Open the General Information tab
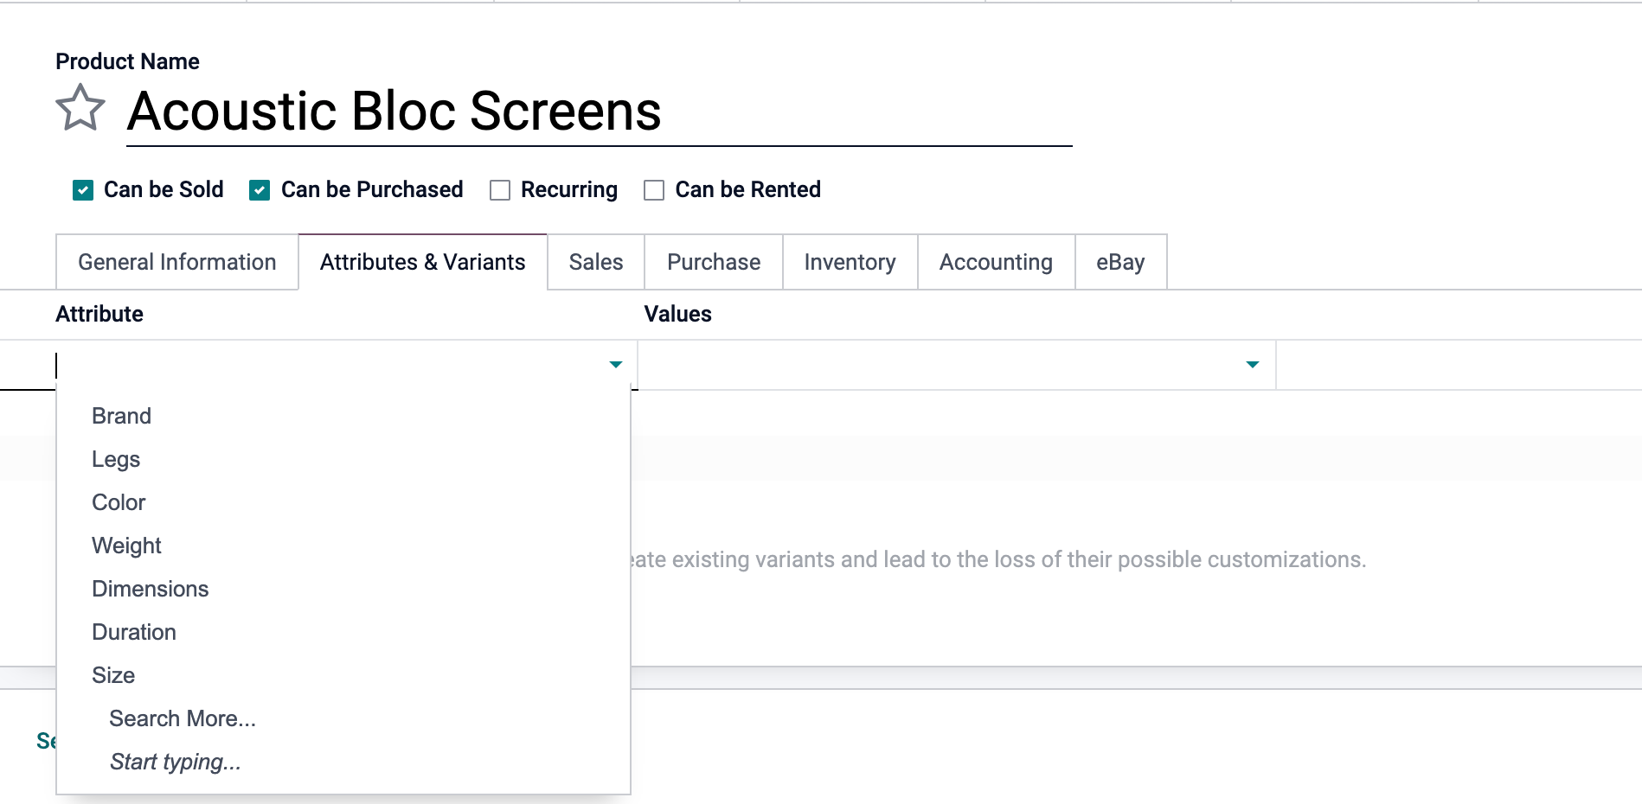The height and width of the screenshot is (804, 1642). (177, 262)
